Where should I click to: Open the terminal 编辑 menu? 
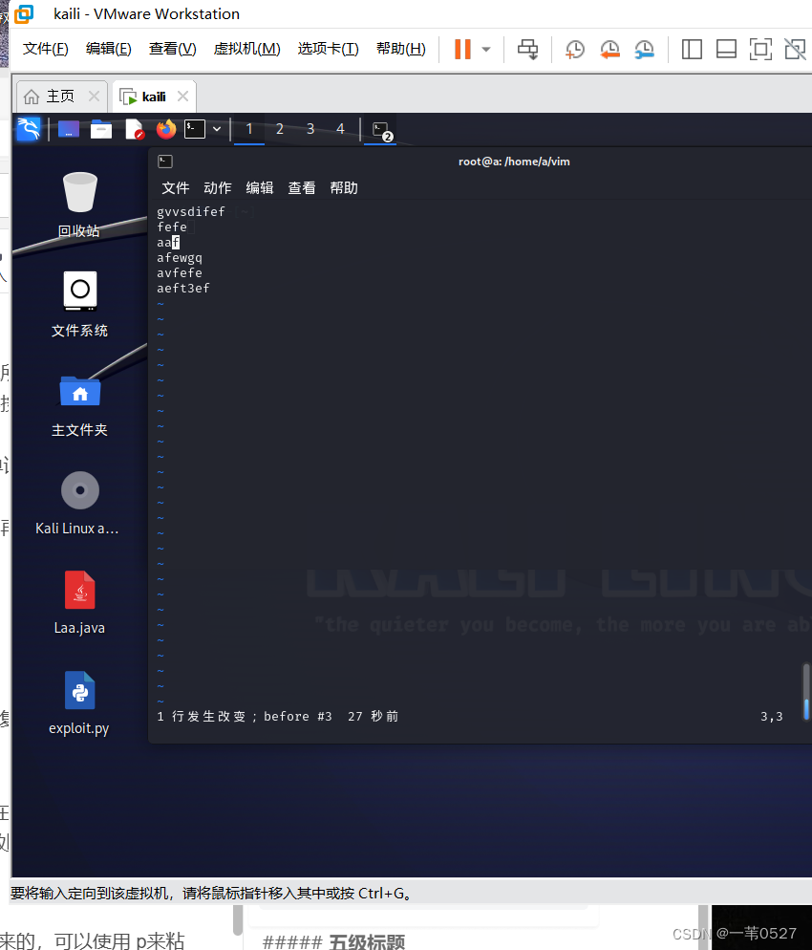[x=260, y=188]
